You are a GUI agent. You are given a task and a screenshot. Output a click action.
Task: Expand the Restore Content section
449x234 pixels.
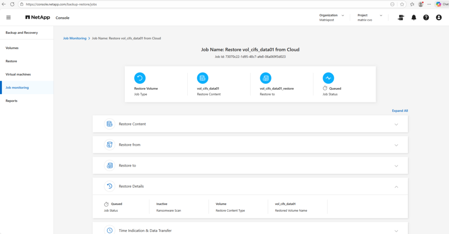click(x=396, y=124)
